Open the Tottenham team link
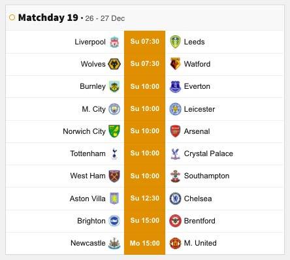Screen dimensions: 290x260 pyautogui.click(x=88, y=154)
